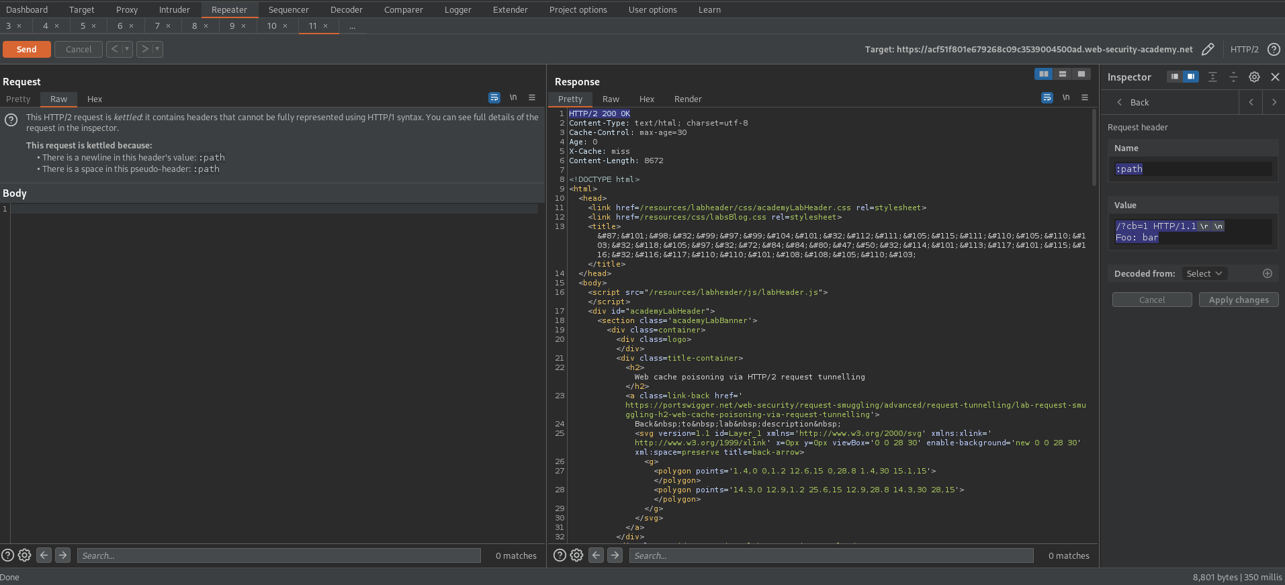Click into the request Body editor
The image size is (1285, 585).
click(274, 373)
